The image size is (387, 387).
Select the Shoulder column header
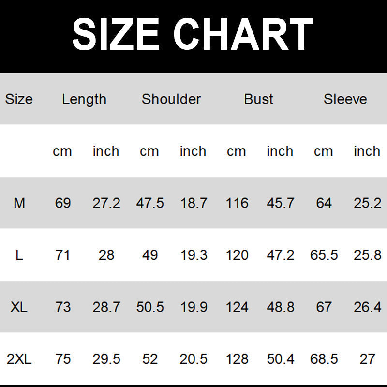pyautogui.click(x=171, y=99)
